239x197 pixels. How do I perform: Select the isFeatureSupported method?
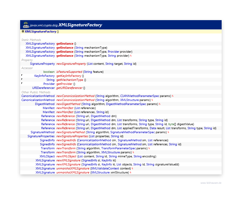(69, 72)
